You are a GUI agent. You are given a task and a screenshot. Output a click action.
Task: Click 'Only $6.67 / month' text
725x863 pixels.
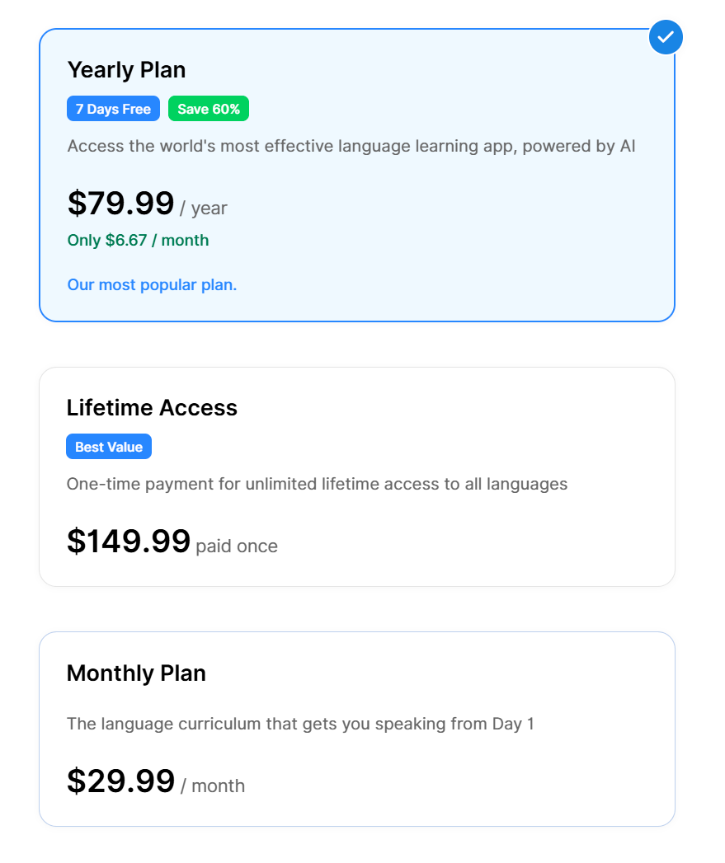tap(138, 241)
